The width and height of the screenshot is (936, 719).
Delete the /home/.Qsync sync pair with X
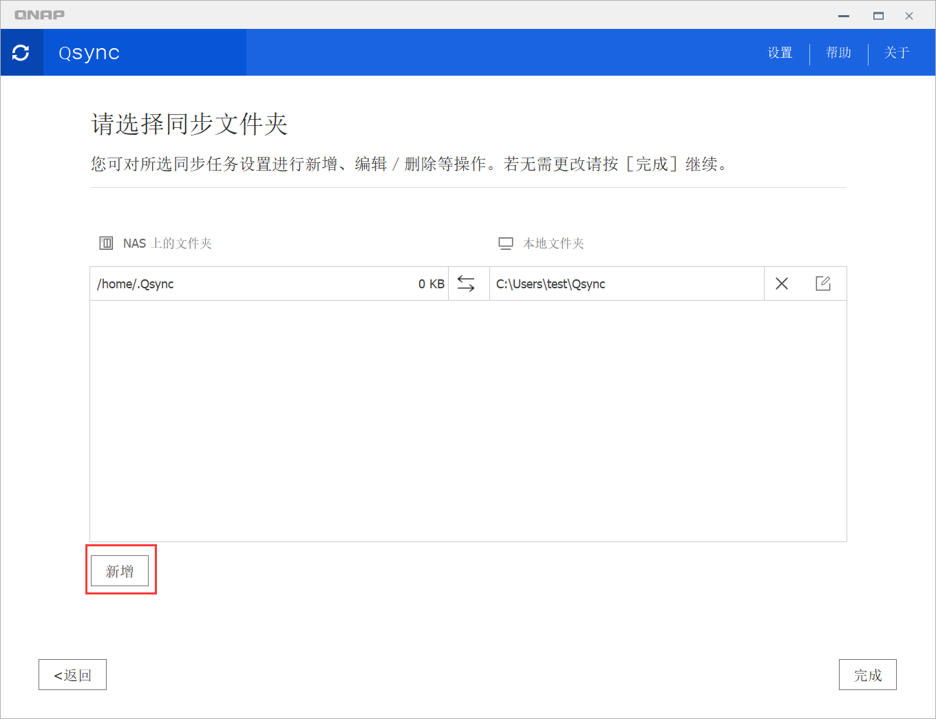coord(782,283)
